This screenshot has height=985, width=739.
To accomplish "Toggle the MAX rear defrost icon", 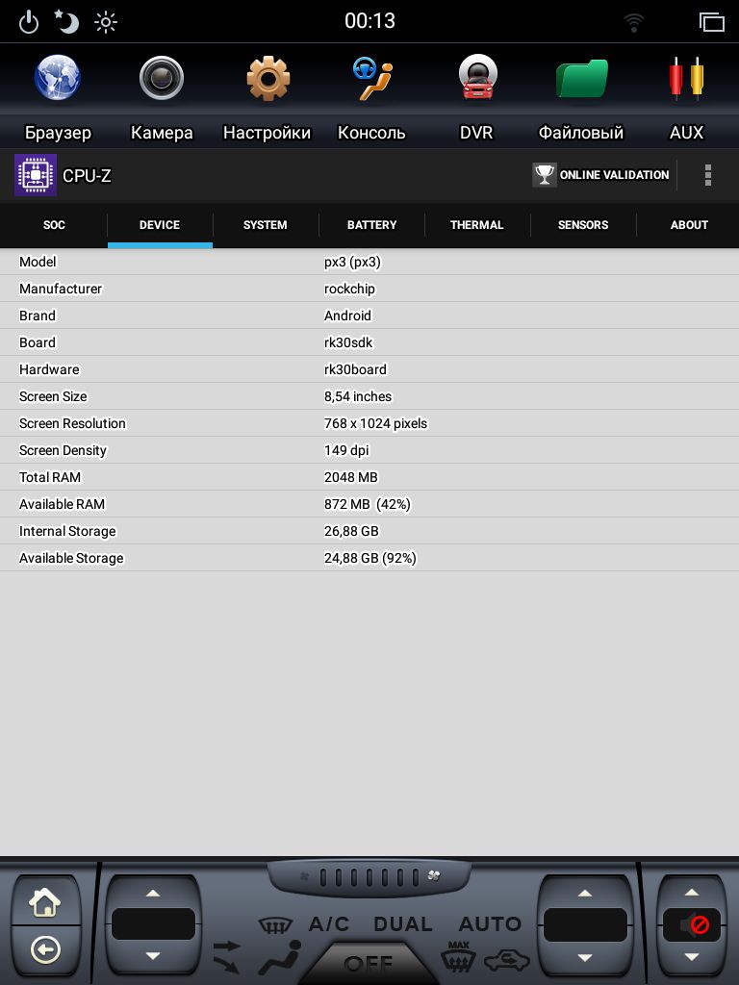I will [458, 957].
